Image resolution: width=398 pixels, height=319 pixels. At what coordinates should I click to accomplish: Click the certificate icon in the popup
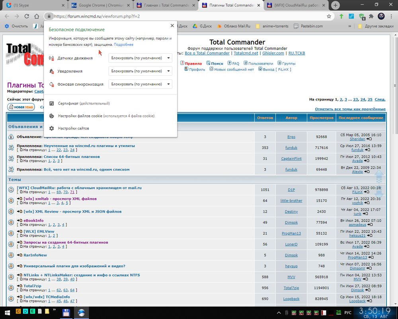[x=51, y=104]
